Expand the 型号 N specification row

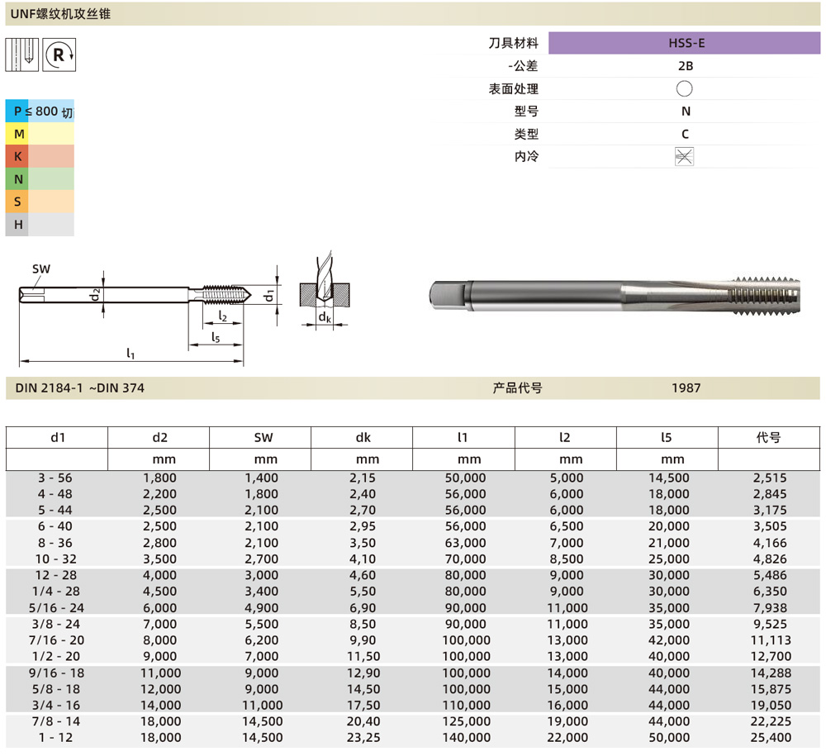coord(628,111)
